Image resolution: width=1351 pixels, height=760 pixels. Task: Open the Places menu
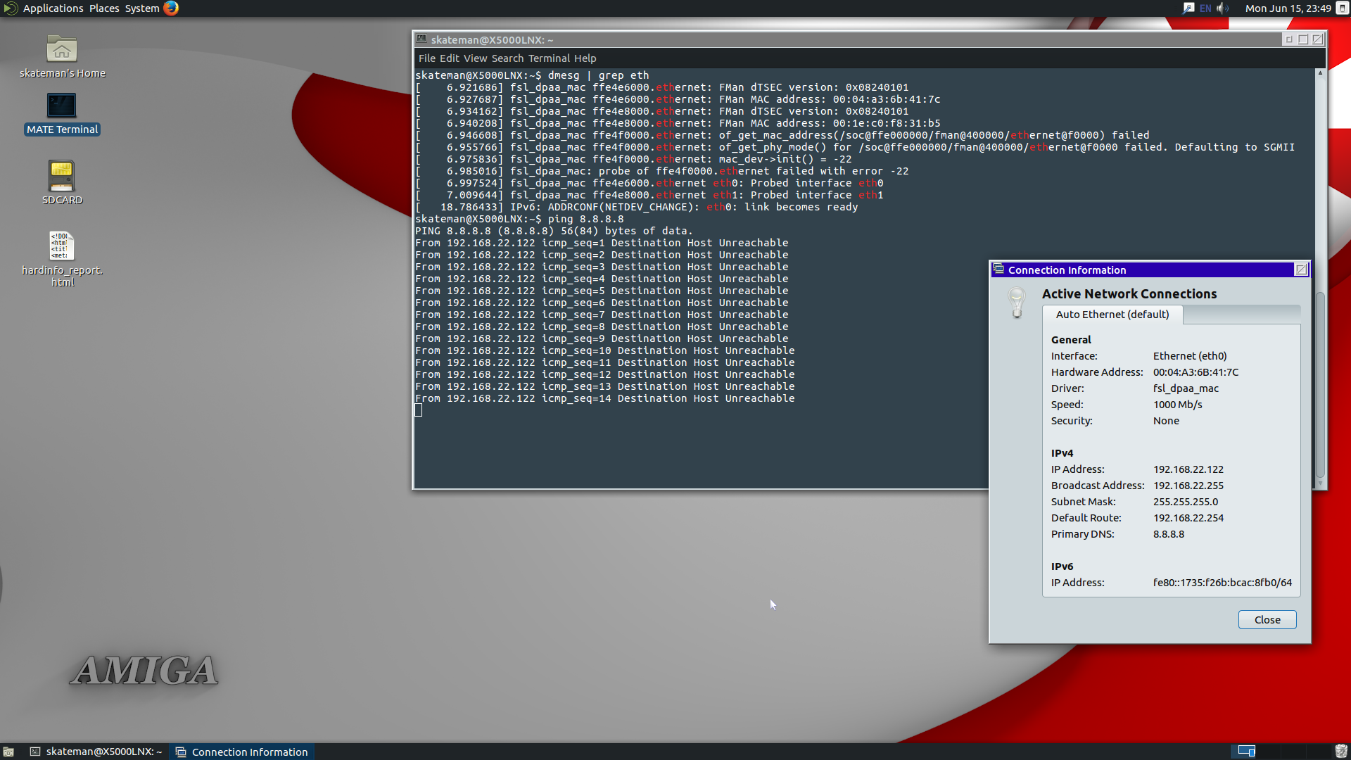coord(104,8)
